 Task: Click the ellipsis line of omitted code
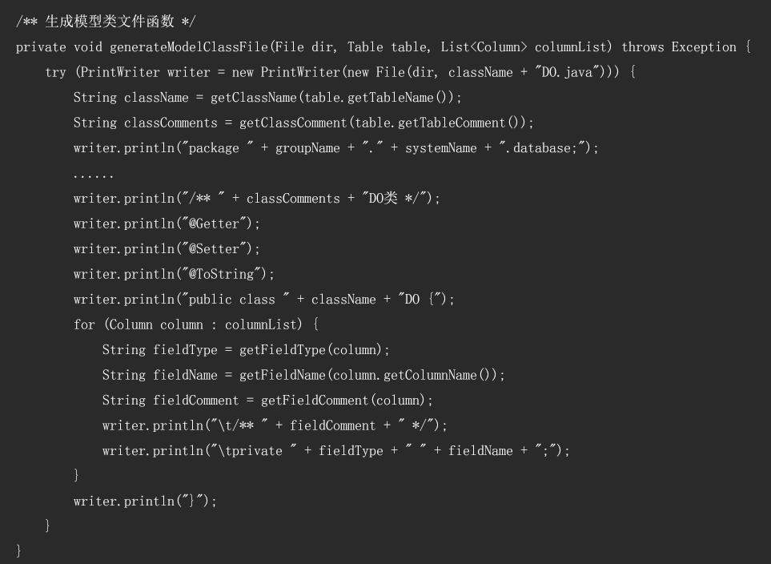pos(93,174)
